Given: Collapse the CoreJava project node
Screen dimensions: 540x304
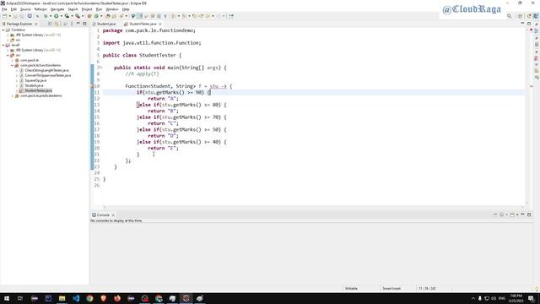Looking at the screenshot, I should pos(3,30).
